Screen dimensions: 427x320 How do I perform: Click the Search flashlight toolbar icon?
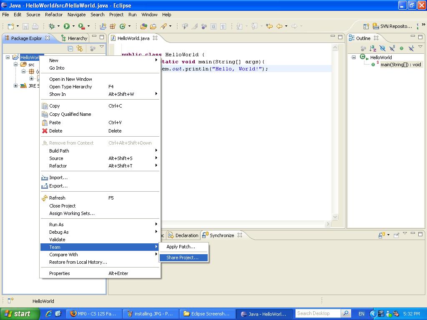pyautogui.click(x=163, y=26)
